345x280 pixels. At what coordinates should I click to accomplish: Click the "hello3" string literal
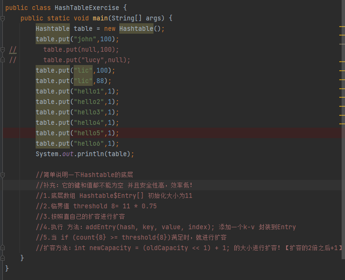[x=89, y=112]
